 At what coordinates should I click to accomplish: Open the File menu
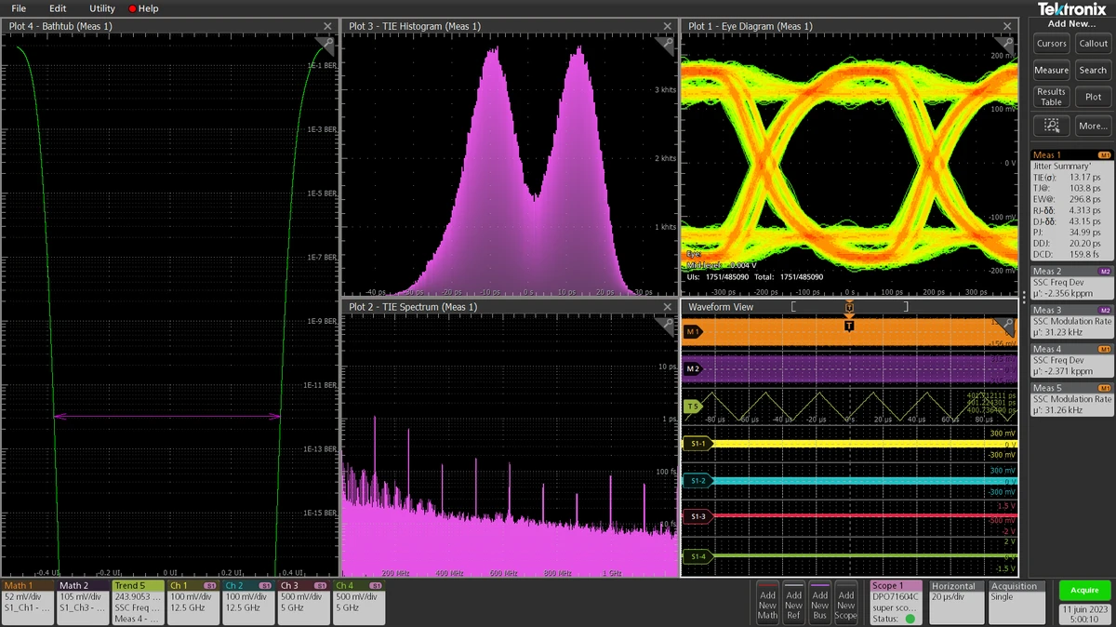pyautogui.click(x=19, y=8)
